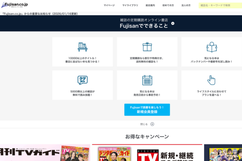Open 法人の方 in top navigation
The height and width of the screenshot is (161, 242).
(x=186, y=5)
